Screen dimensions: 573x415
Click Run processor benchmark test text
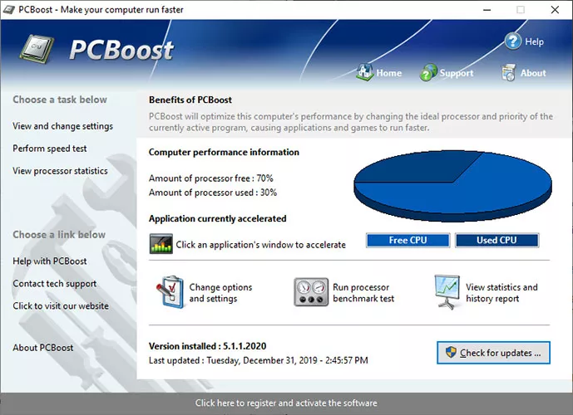(x=363, y=293)
